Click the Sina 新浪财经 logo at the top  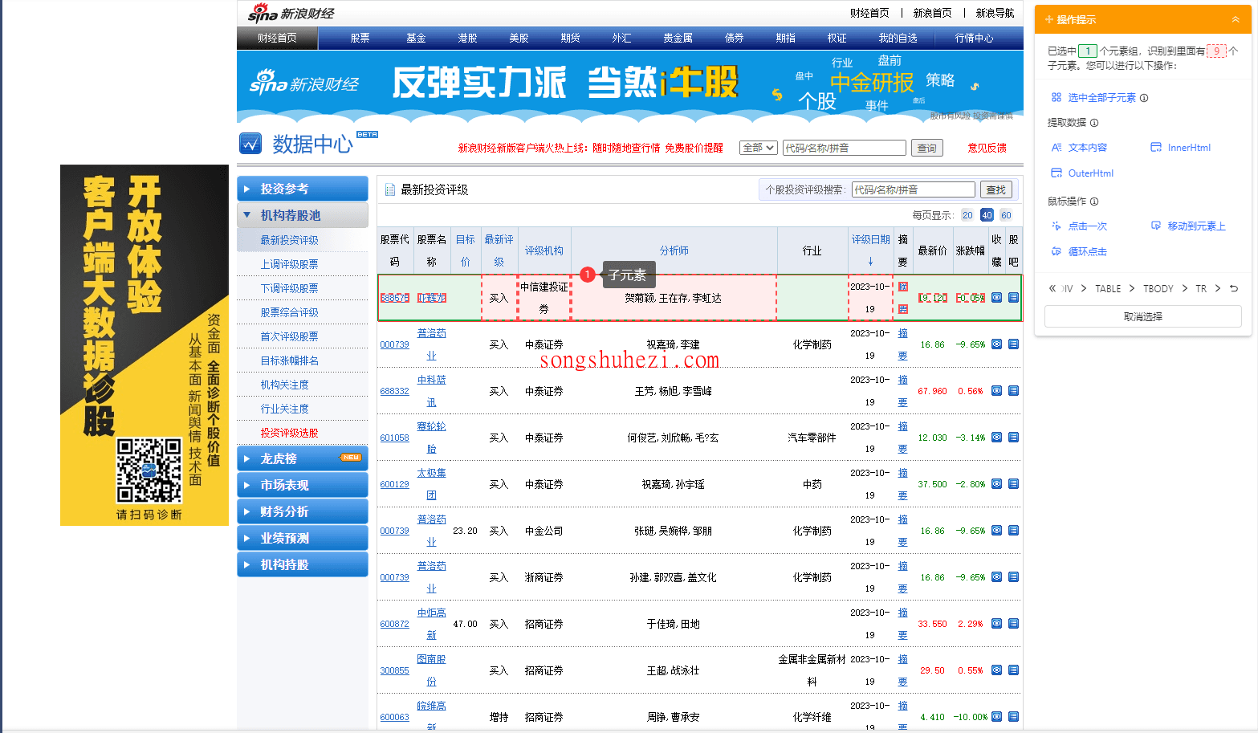[x=291, y=13]
